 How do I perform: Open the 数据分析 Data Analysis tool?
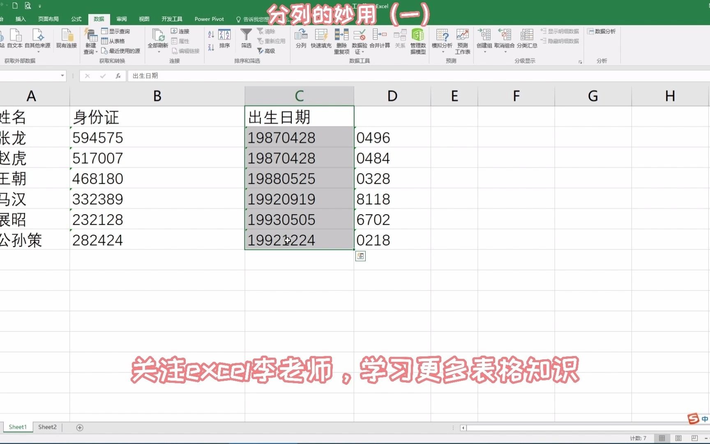tap(601, 31)
